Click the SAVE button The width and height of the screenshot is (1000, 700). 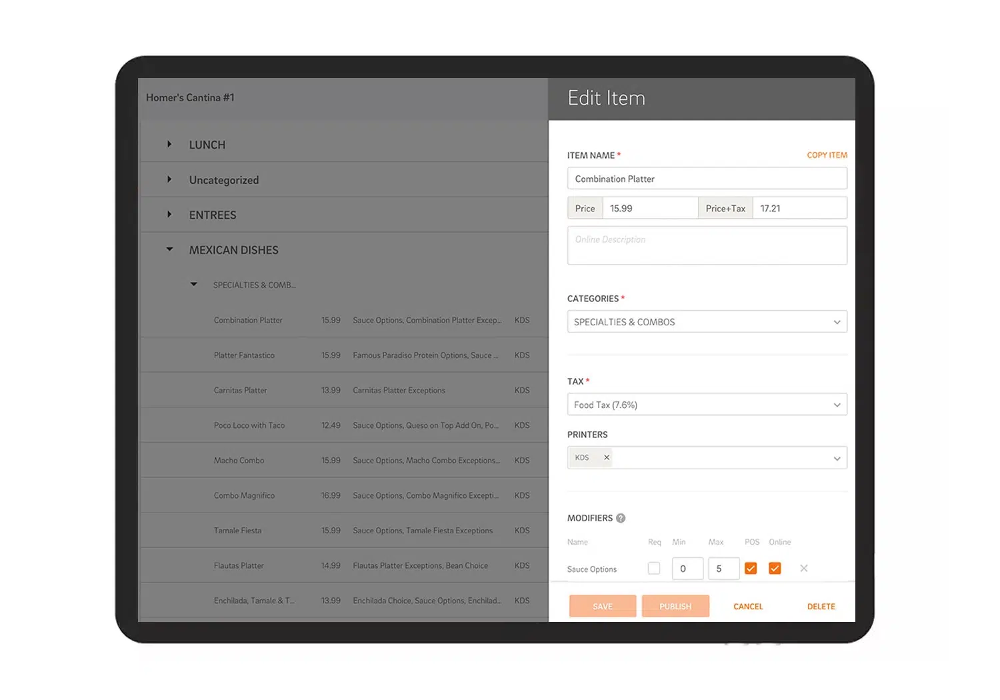pos(603,606)
